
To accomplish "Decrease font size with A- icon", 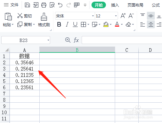I will click(x=131, y=16).
